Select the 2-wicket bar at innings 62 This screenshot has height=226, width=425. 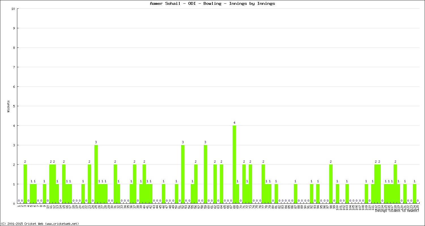[x=215, y=184]
